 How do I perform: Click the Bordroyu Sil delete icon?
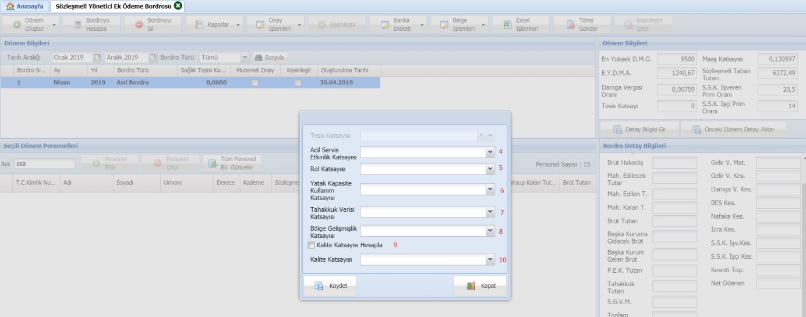[139, 25]
